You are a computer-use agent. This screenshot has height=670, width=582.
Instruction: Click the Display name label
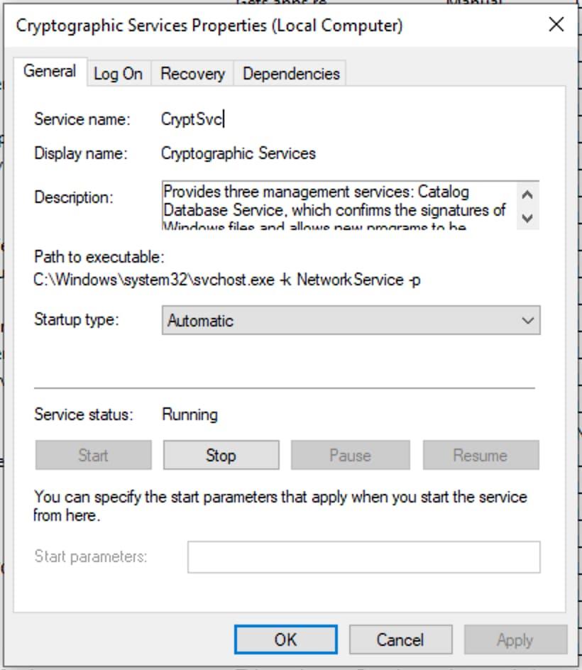pyautogui.click(x=81, y=153)
